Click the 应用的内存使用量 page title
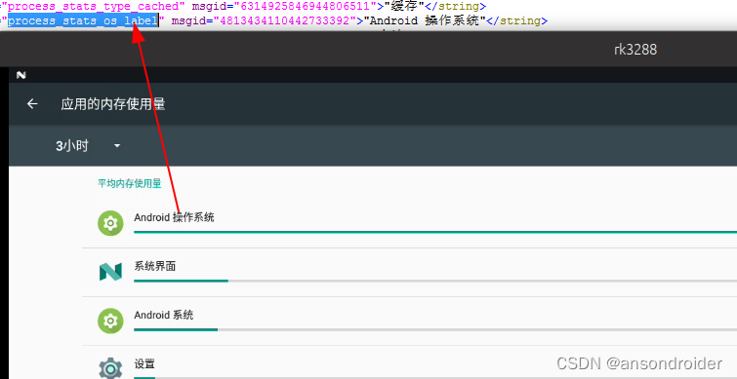This screenshot has width=737, height=379. tap(113, 104)
